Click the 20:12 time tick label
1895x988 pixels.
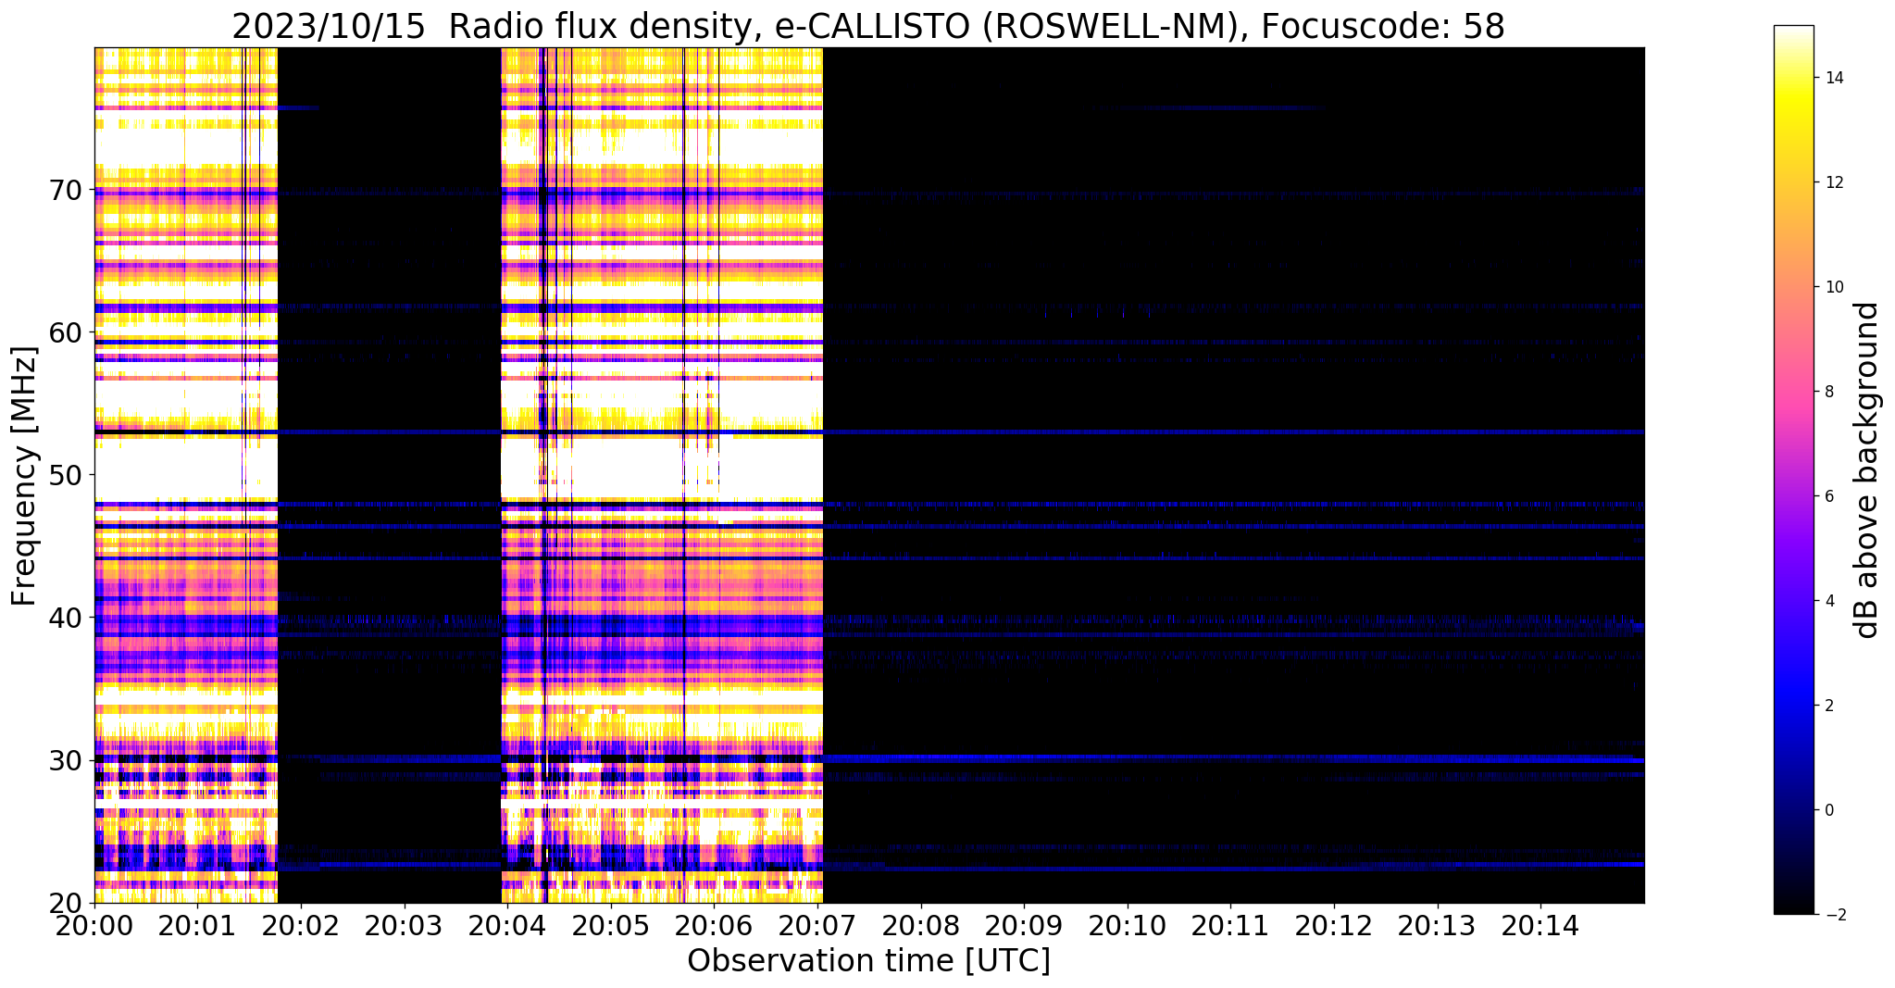[x=1334, y=924]
